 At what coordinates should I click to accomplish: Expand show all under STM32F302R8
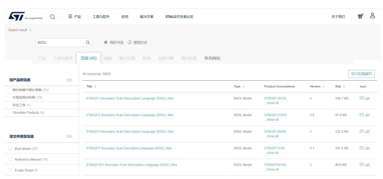[x=272, y=136]
